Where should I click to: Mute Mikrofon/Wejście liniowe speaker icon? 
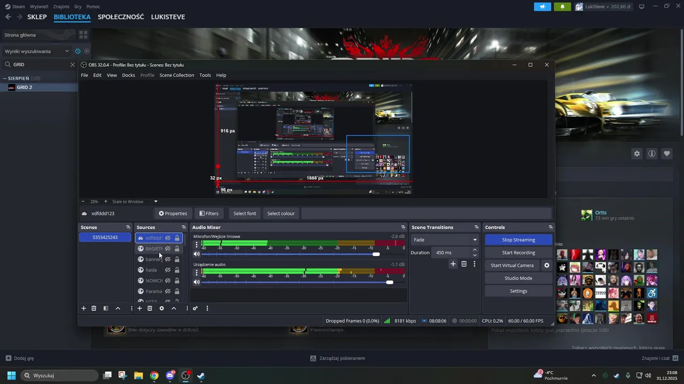(x=197, y=254)
